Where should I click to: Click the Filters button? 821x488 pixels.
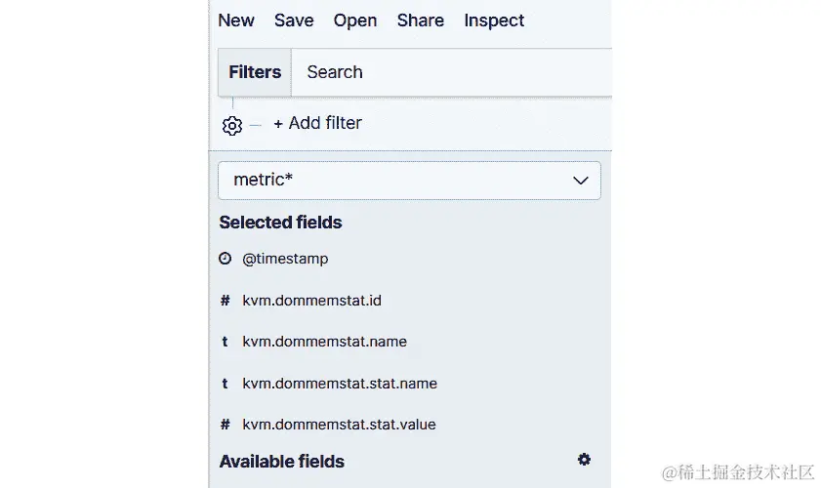tap(255, 72)
